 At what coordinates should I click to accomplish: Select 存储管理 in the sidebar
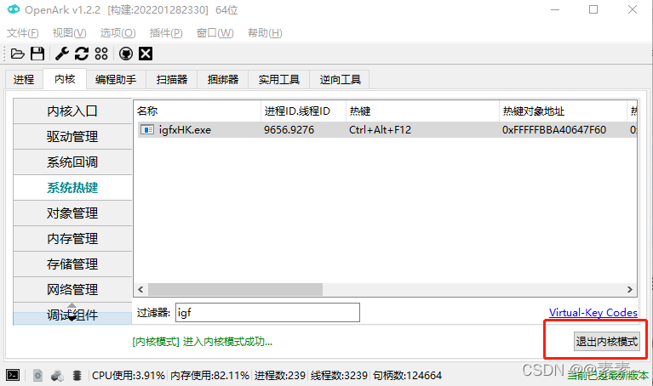click(72, 264)
